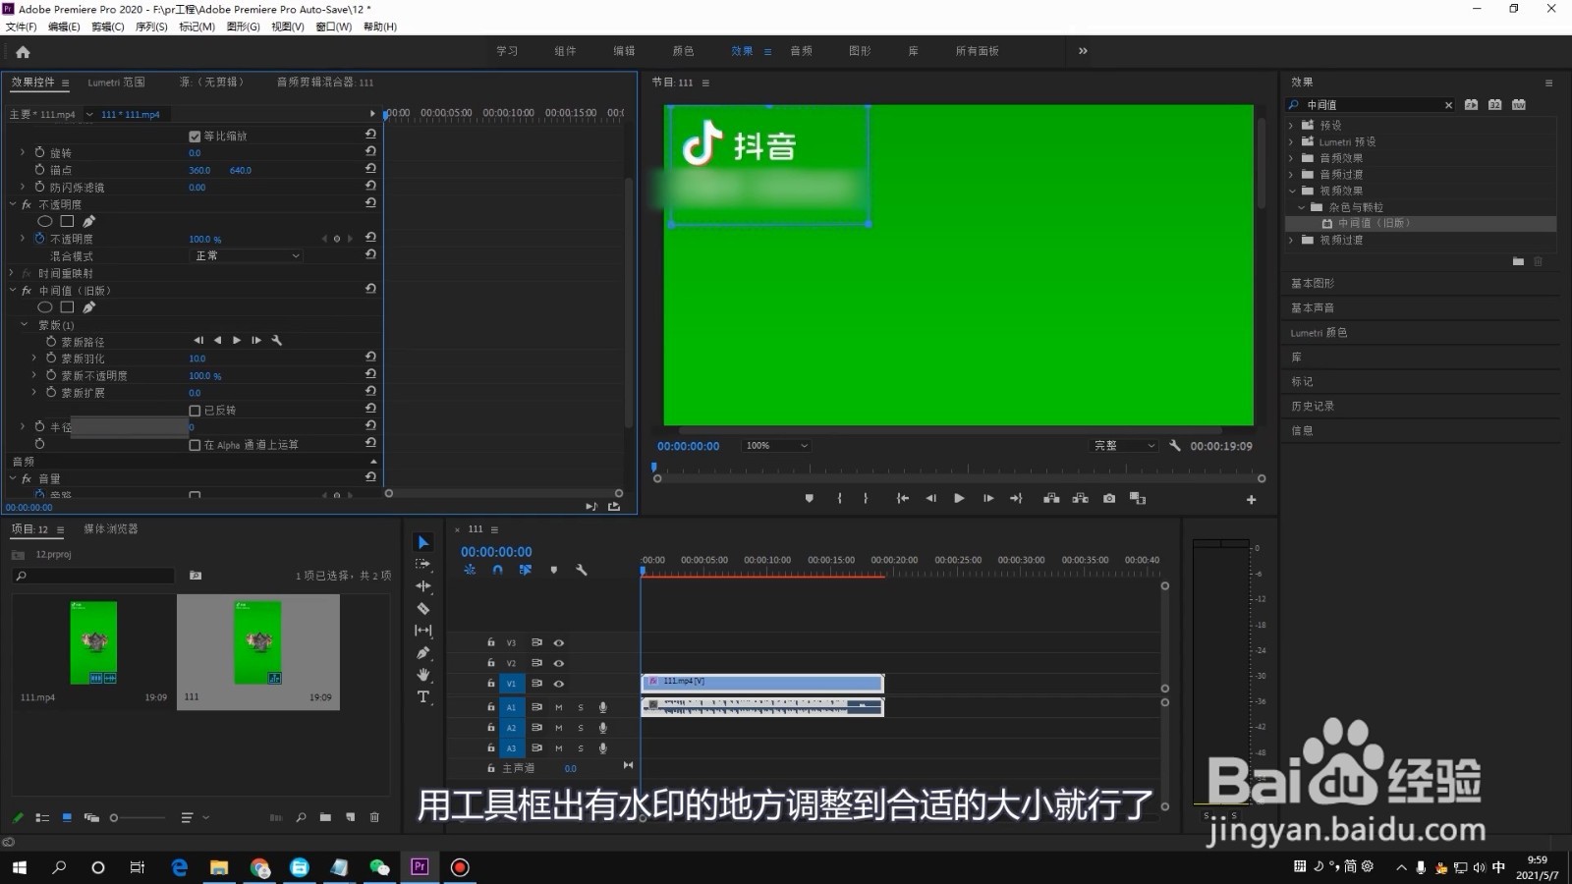Toggle V1 track output eye
Viewport: 1572px width, 884px height.
559,684
